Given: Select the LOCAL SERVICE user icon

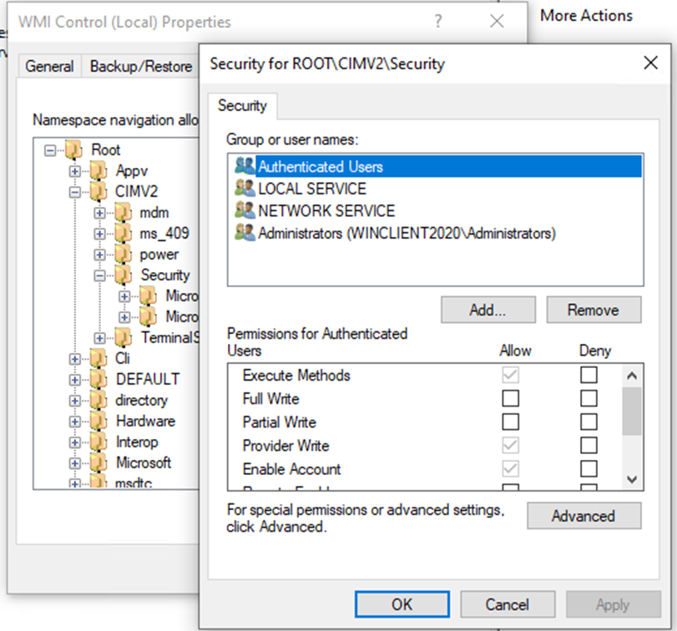Looking at the screenshot, I should click(x=245, y=189).
